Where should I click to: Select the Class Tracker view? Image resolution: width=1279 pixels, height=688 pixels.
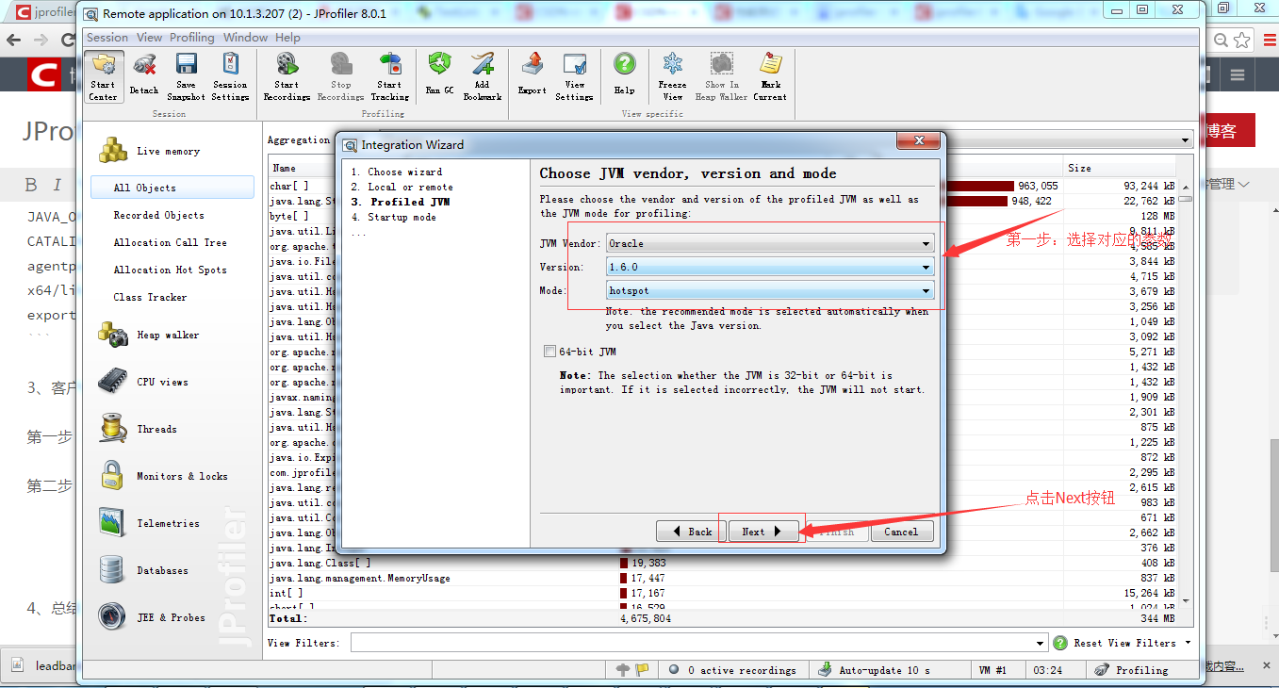(150, 297)
